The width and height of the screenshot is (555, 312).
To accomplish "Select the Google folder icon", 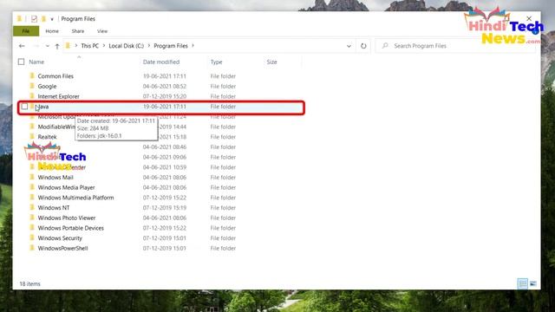I will tap(32, 86).
